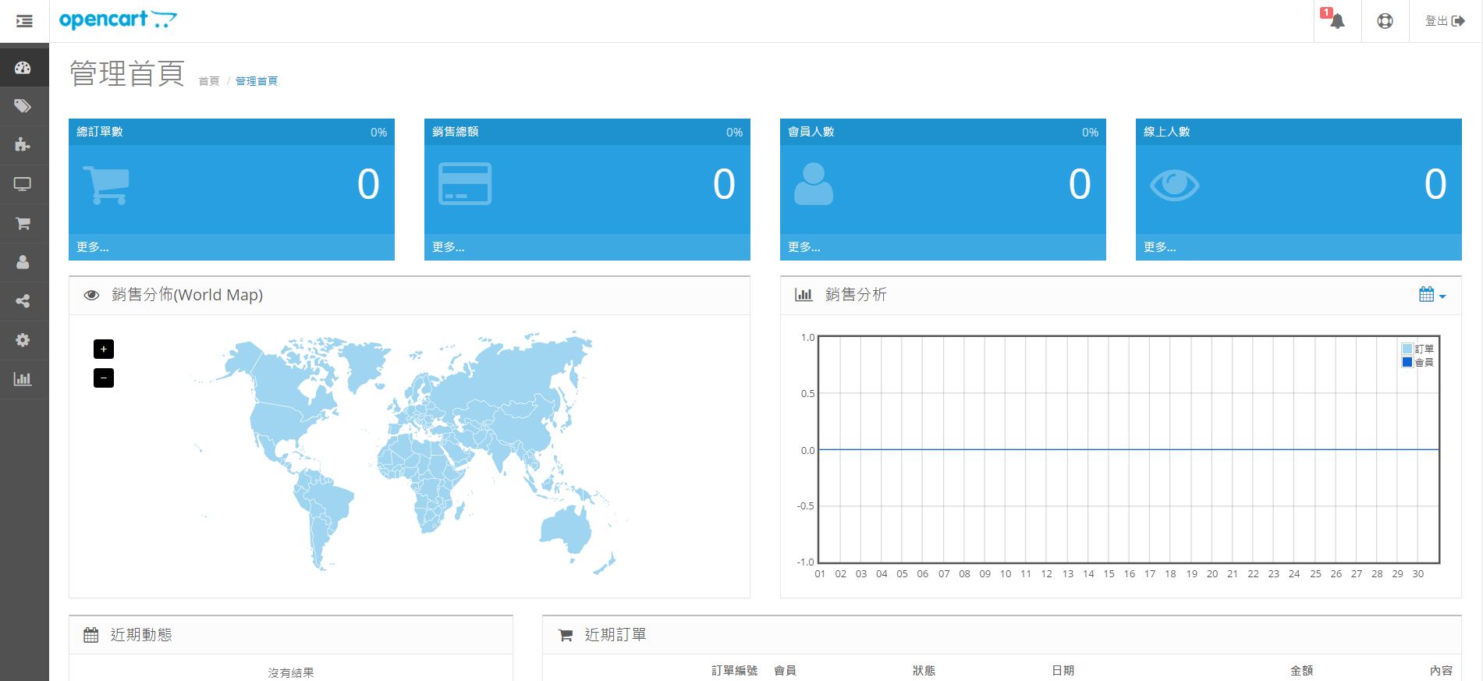Click the 登出 logout button

click(x=1444, y=21)
